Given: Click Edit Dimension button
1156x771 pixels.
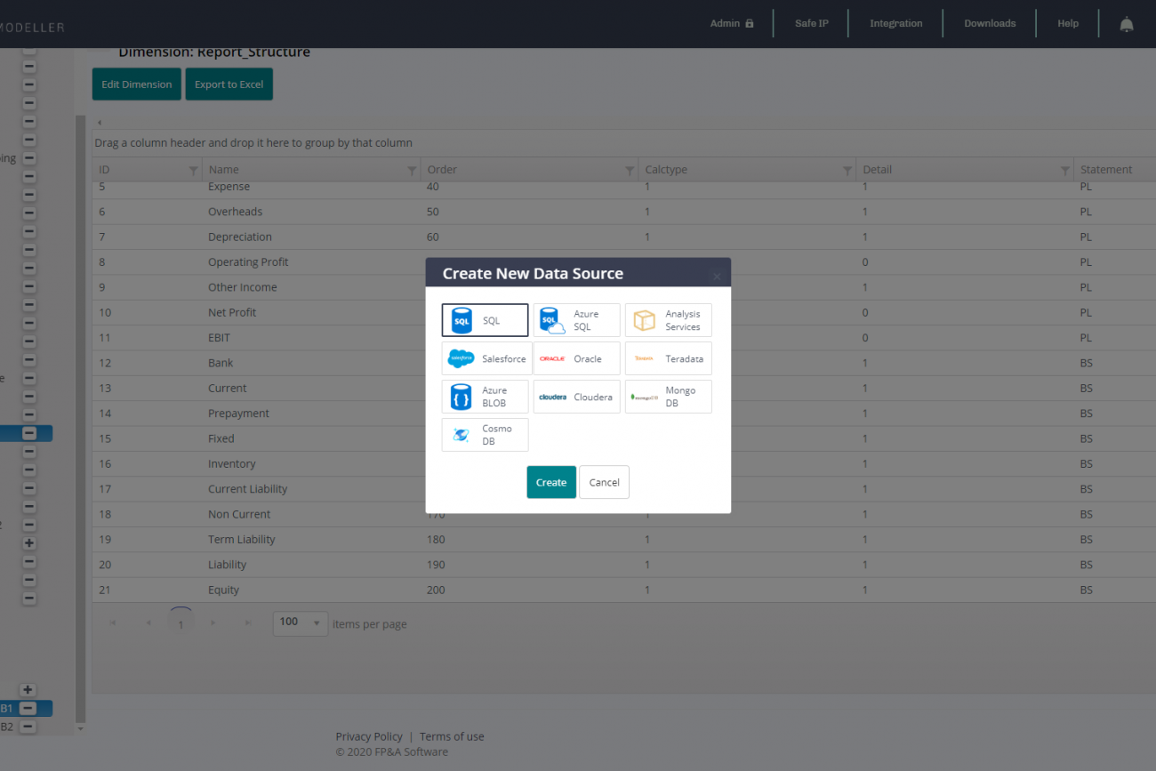Looking at the screenshot, I should coord(137,84).
